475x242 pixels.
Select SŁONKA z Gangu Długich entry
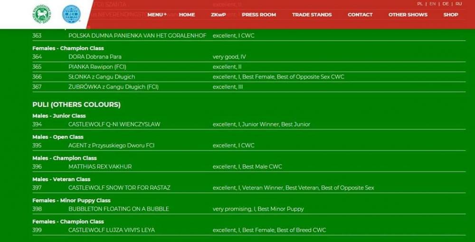[x=102, y=77]
